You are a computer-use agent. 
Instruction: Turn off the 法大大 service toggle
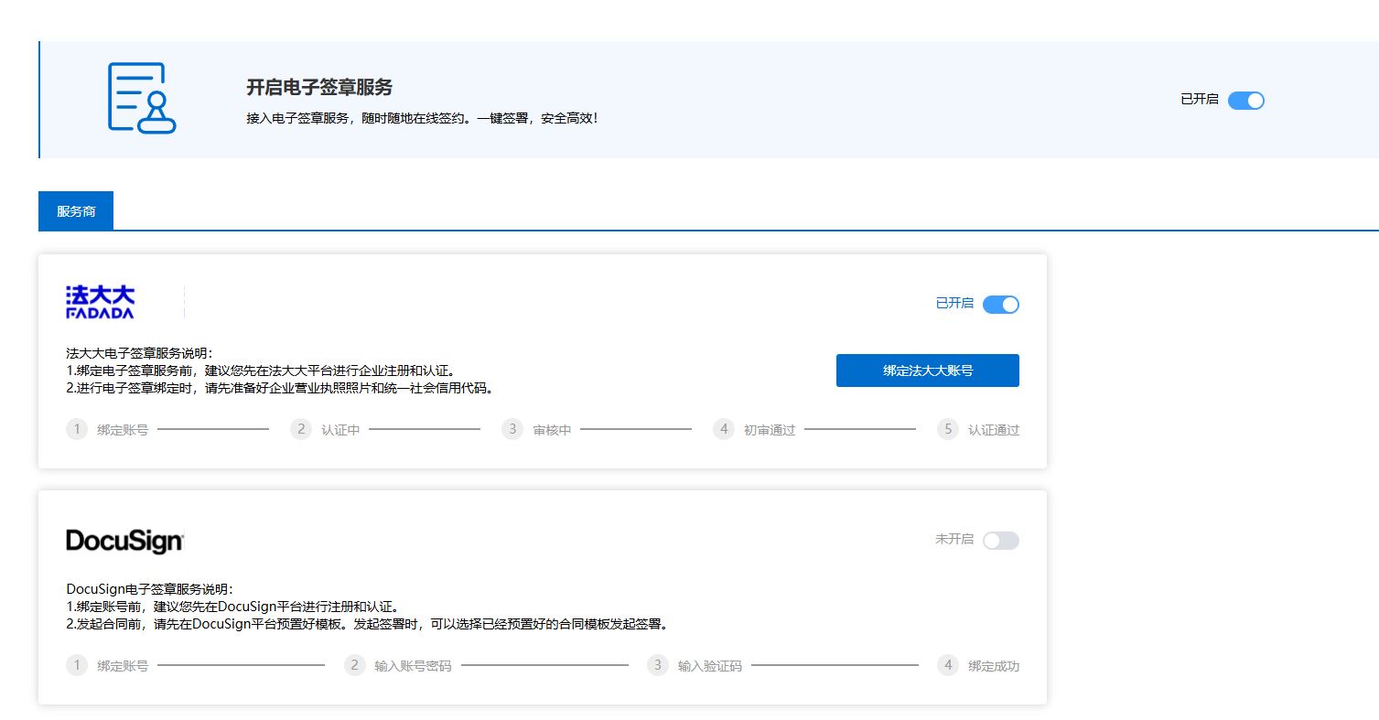point(1000,305)
